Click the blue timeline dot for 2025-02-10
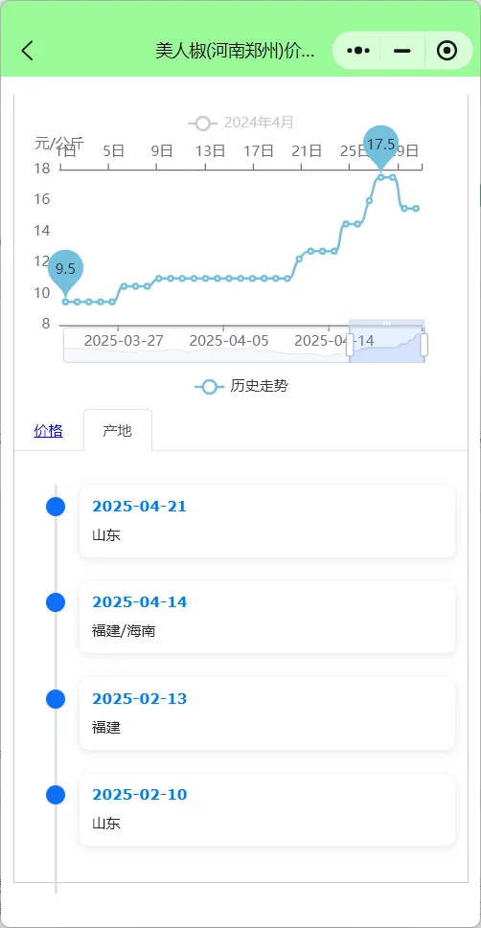 56,795
